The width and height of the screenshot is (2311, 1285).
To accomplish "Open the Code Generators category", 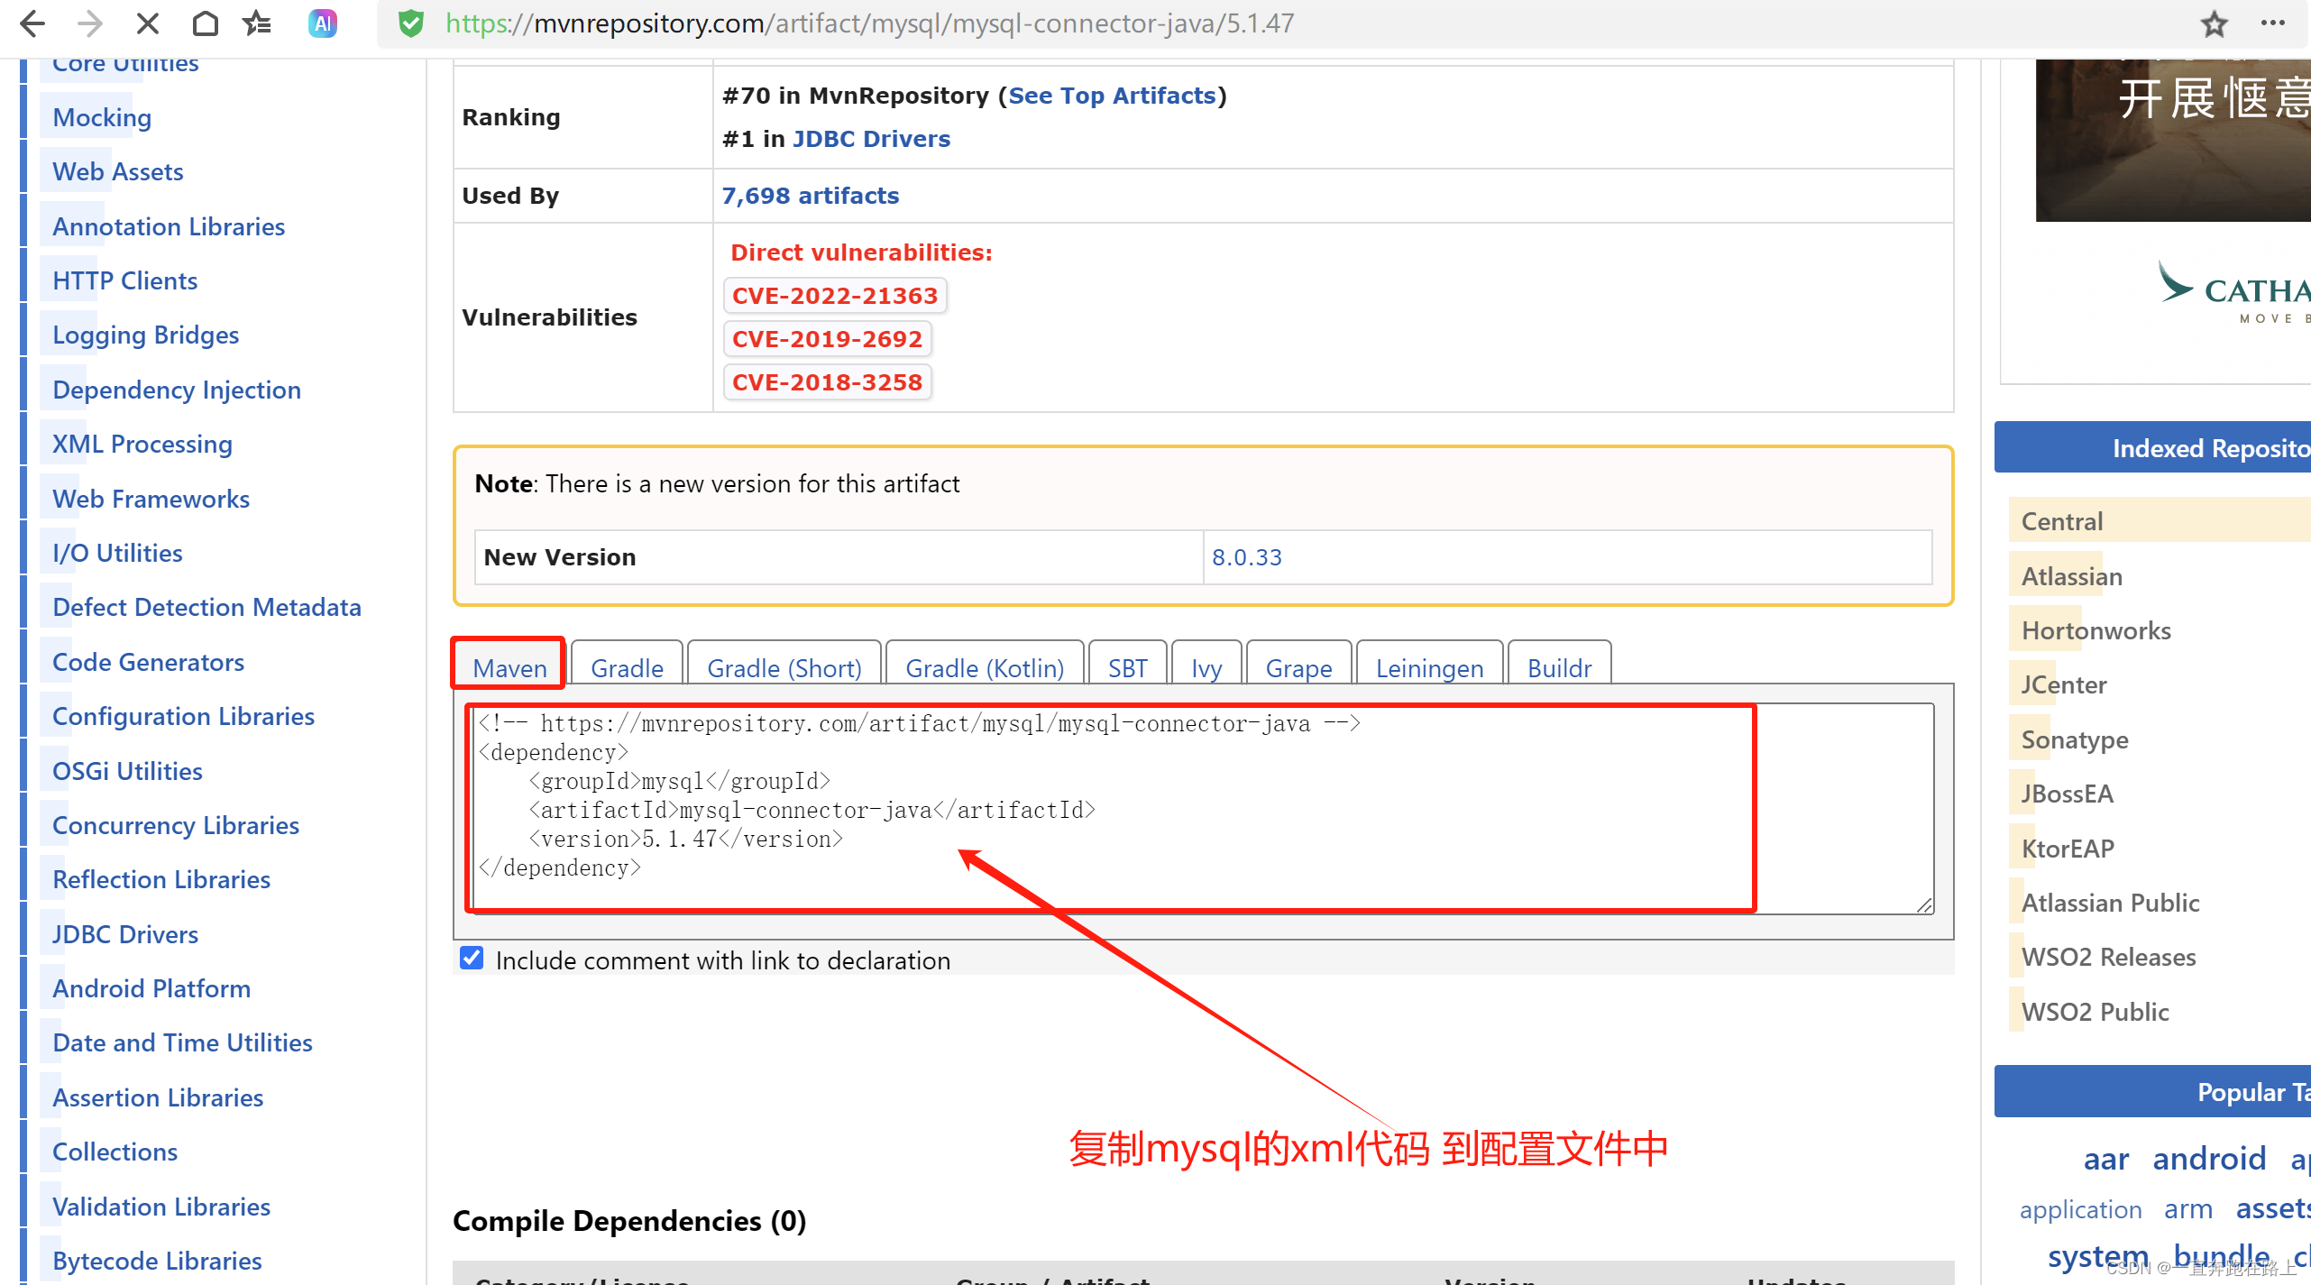I will 148,662.
